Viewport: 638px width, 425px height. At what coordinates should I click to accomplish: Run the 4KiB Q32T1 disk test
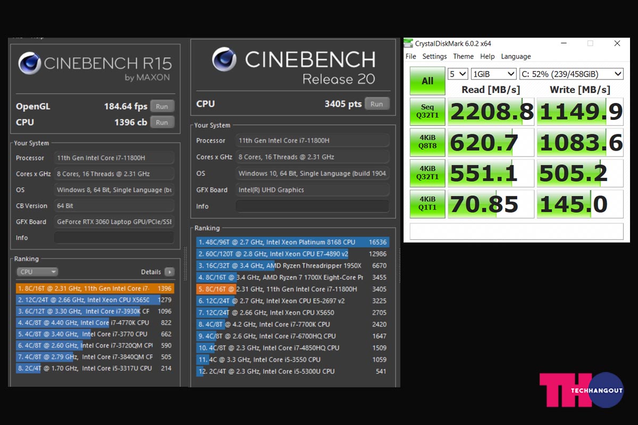427,173
